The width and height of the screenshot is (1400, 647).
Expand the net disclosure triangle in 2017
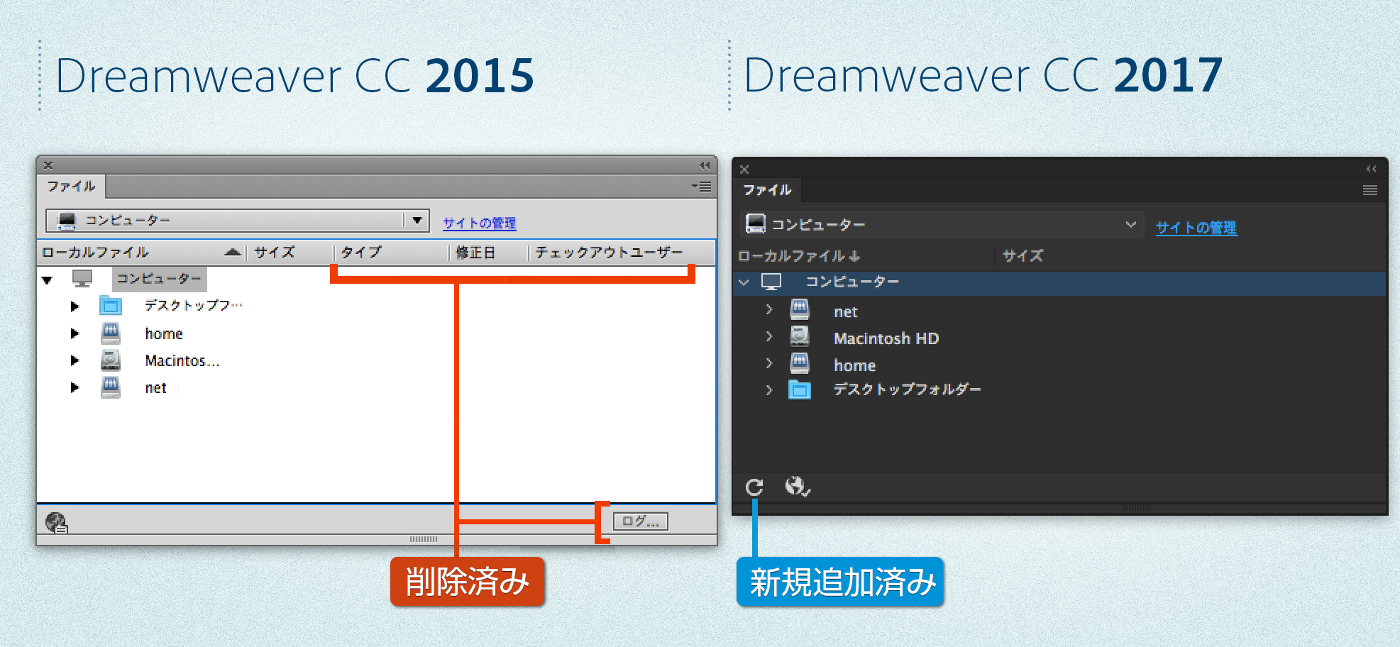pos(769,310)
